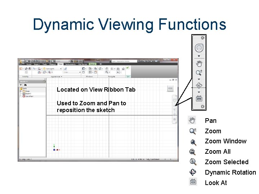Viewport: 259px width, 194px height.
Task: Click icon beside Zoom All label
Action: (192, 152)
